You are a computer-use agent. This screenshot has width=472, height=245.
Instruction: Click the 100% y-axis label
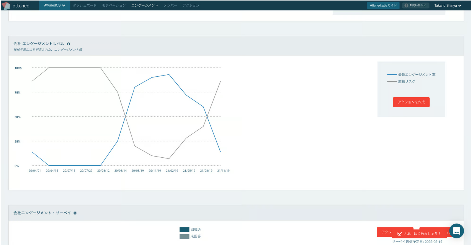[x=18, y=68]
